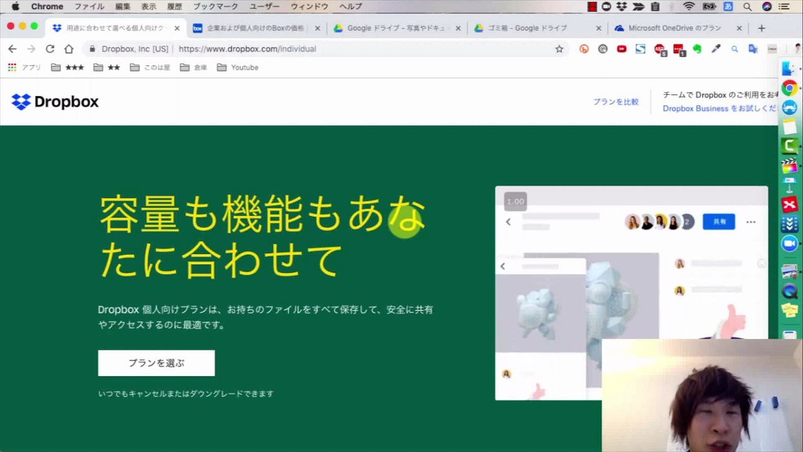Go back with the browser back arrow
This screenshot has height=452, width=803.
pyautogui.click(x=12, y=49)
